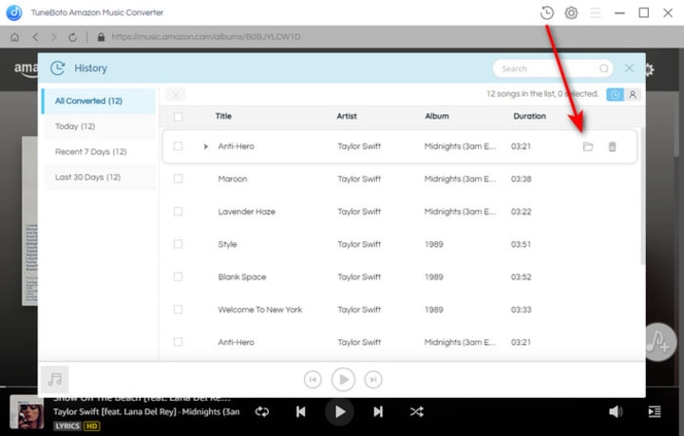Navigate forward in browser bar
The height and width of the screenshot is (436, 684).
(53, 37)
